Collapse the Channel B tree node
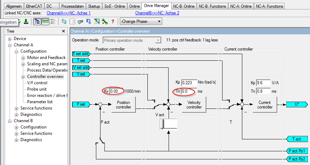 10,121
